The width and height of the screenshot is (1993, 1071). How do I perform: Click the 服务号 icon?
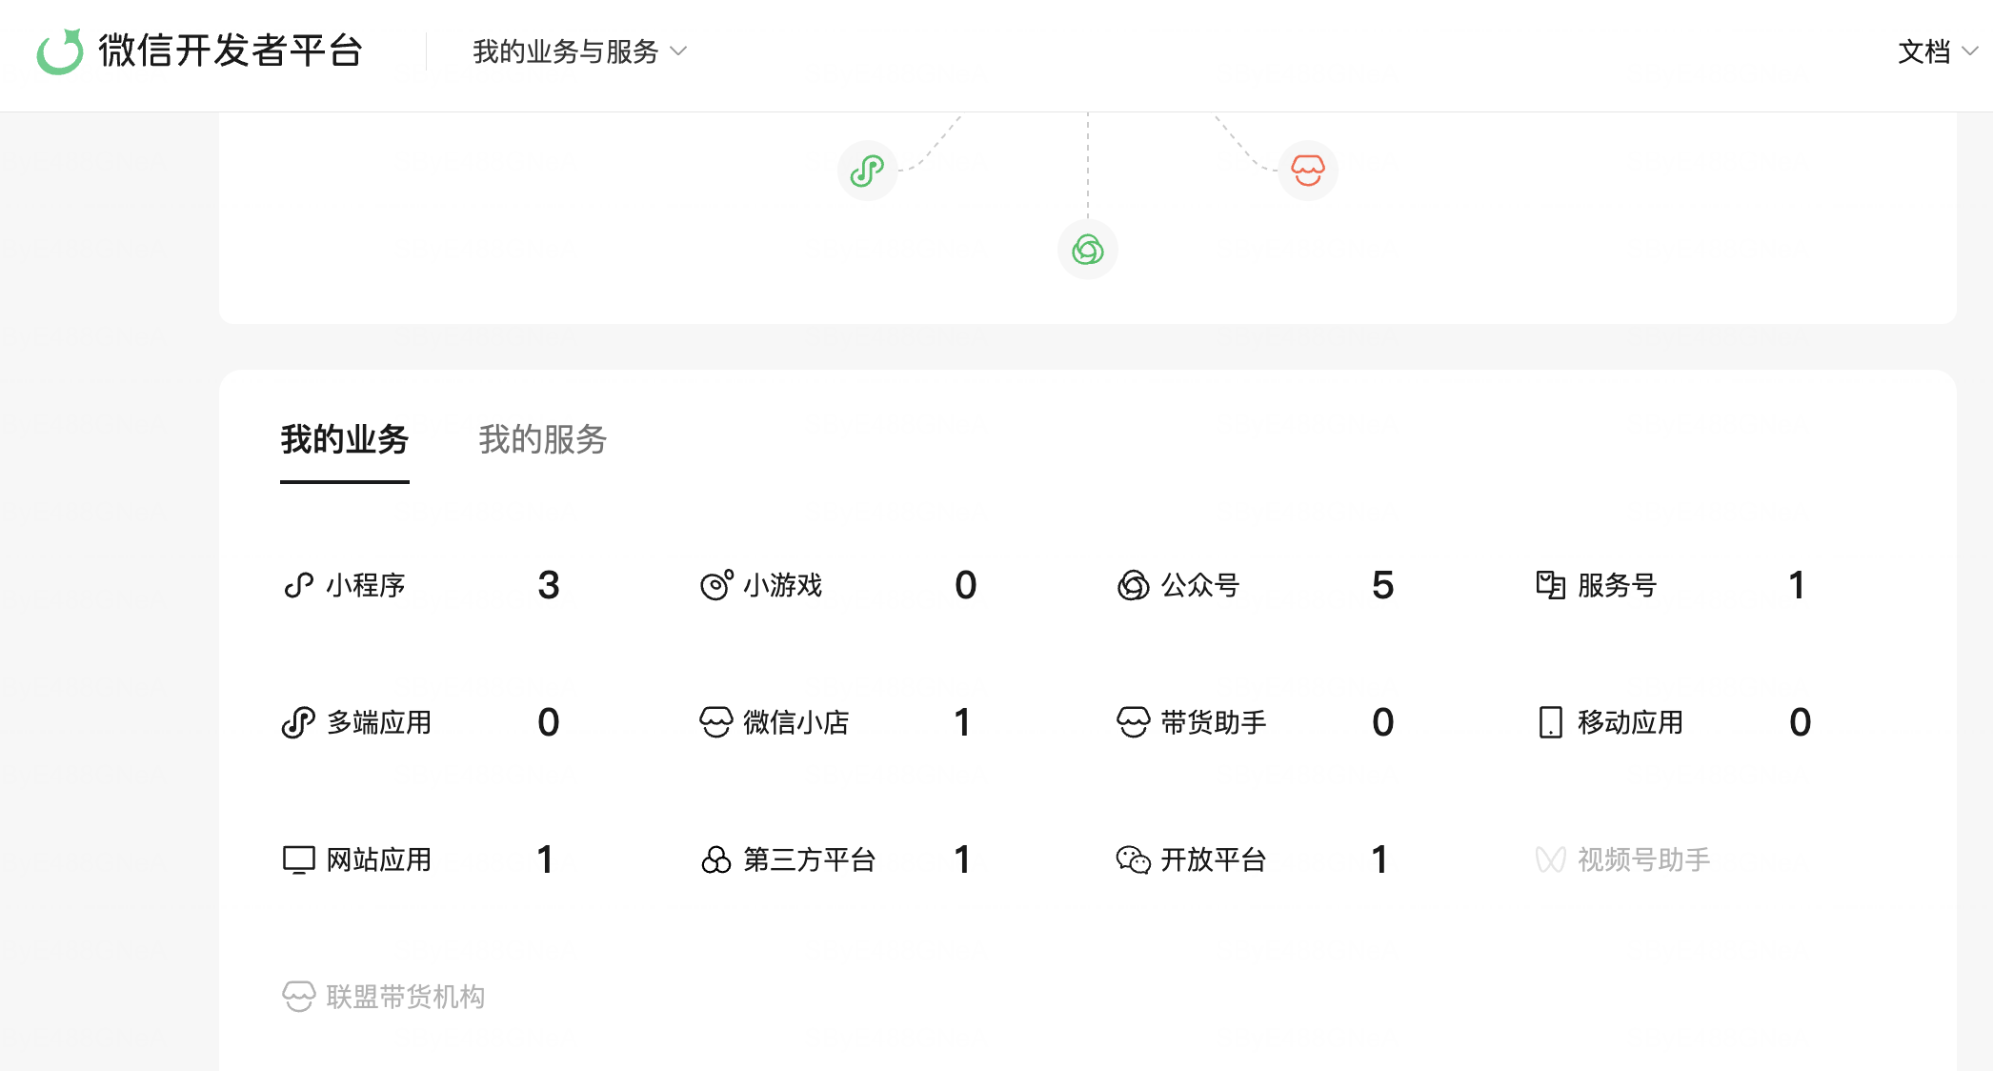pyautogui.click(x=1551, y=585)
